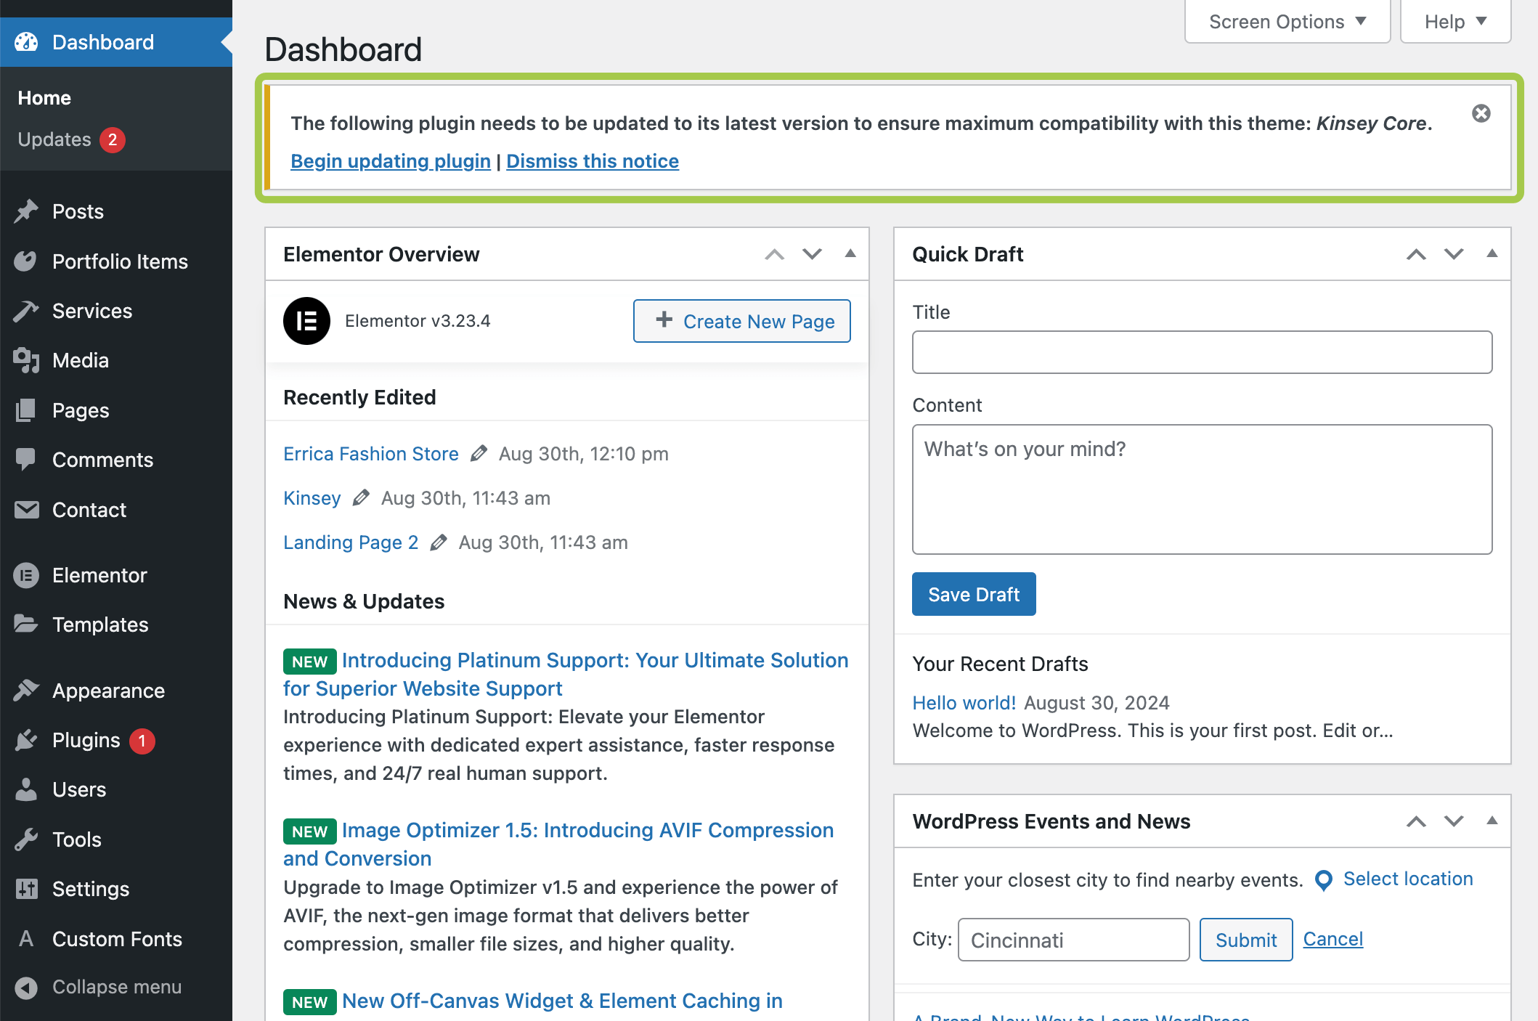Open Portfolio Items from sidebar
Image resolution: width=1538 pixels, height=1021 pixels.
(x=120, y=261)
